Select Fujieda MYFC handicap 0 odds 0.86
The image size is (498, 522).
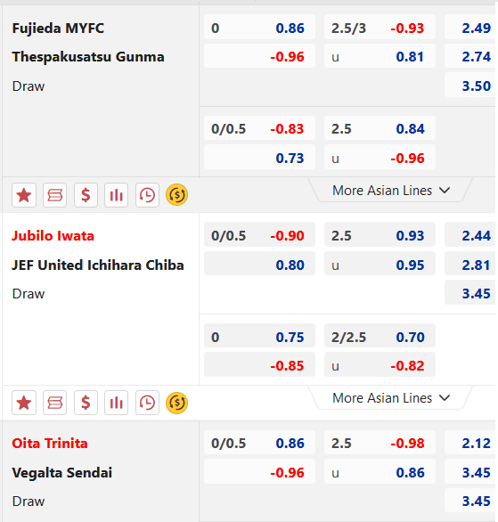coord(259,28)
